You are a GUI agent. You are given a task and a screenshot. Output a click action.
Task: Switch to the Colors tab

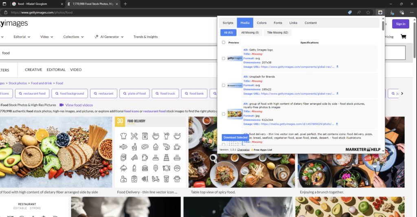click(x=262, y=23)
